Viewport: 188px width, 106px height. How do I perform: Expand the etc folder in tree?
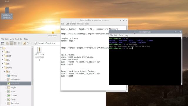tap(3, 64)
